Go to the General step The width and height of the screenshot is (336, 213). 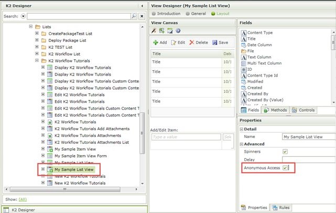(196, 14)
